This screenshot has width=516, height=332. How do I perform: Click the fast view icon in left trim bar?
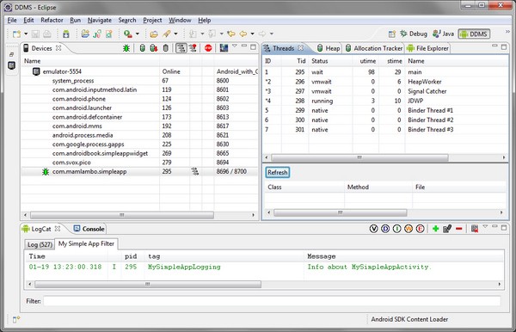tap(11, 65)
